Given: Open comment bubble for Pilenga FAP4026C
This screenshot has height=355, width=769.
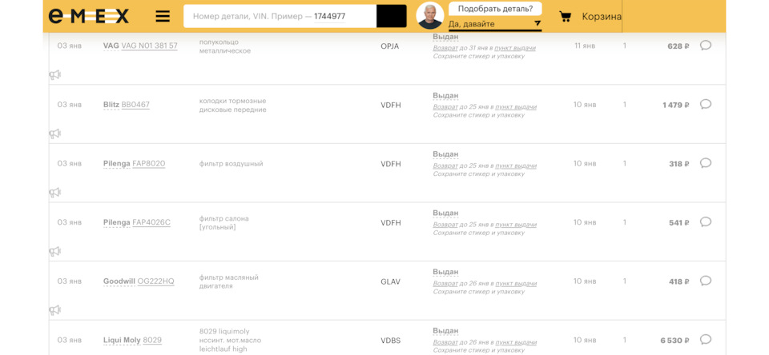Looking at the screenshot, I should pyautogui.click(x=705, y=222).
